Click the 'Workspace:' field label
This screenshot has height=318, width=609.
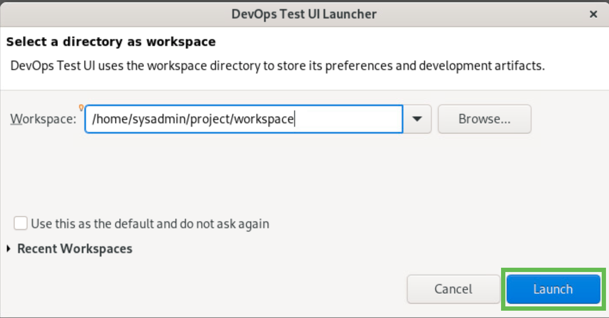point(43,119)
